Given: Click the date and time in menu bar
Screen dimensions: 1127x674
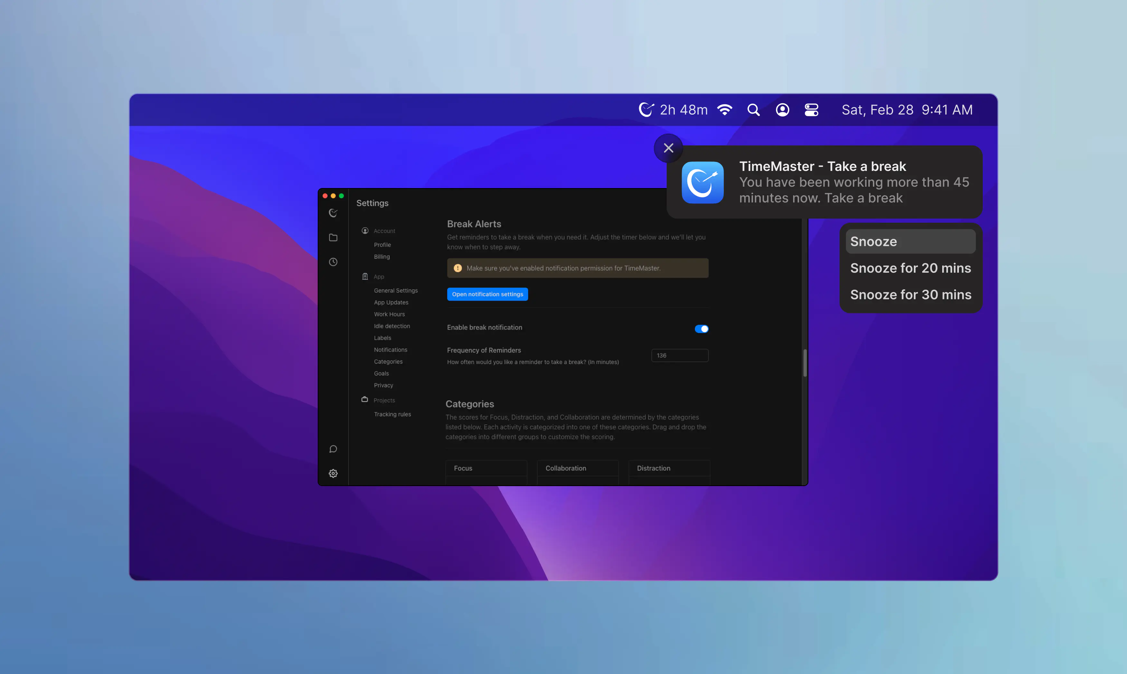Looking at the screenshot, I should (x=907, y=110).
